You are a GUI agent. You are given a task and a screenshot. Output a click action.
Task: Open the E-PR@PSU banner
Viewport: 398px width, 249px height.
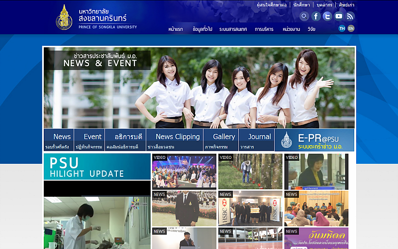pyautogui.click(x=314, y=140)
